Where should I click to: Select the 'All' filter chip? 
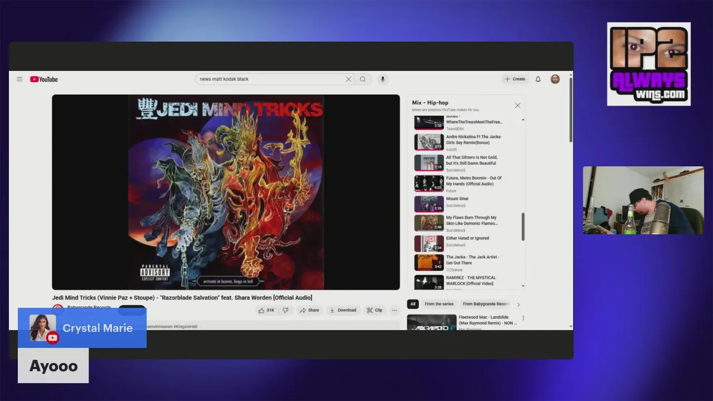point(413,304)
